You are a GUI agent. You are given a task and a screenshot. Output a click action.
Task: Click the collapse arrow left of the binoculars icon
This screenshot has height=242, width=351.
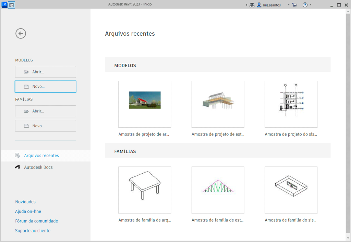coord(246,5)
